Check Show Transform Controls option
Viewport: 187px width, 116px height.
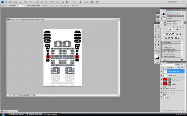click(x=26, y=6)
